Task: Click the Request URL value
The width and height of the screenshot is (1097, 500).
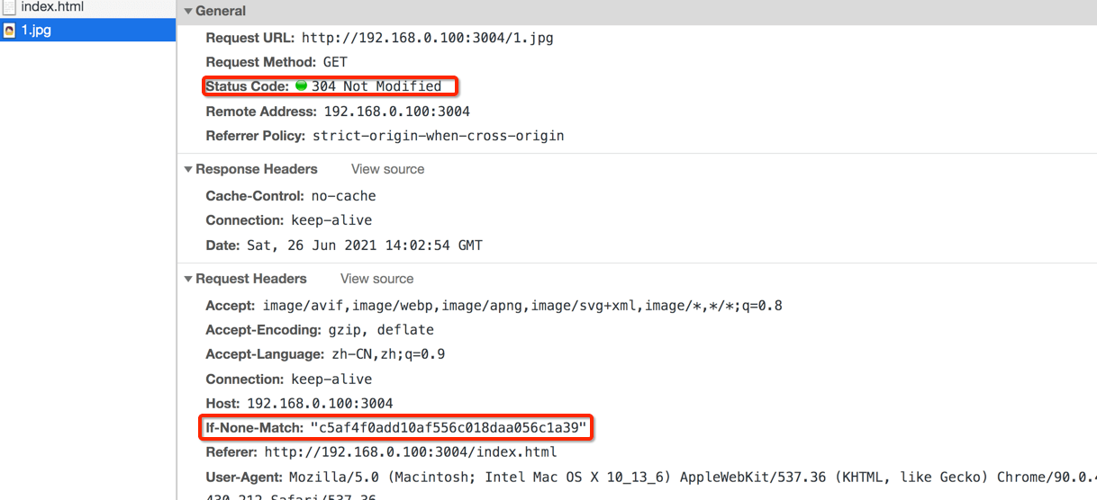Action: (427, 38)
